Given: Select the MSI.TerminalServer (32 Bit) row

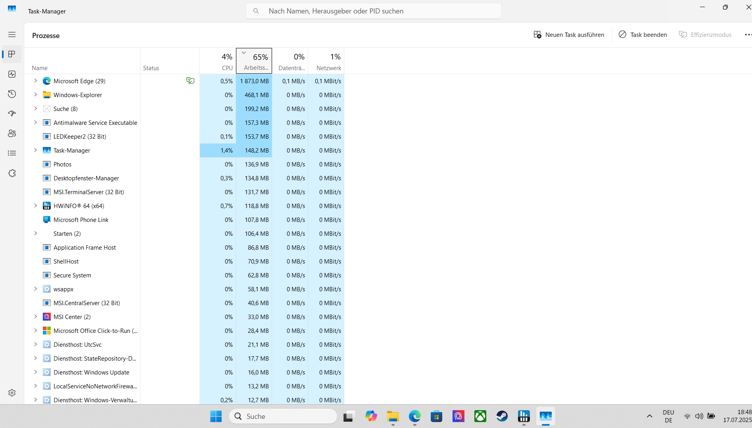Looking at the screenshot, I should pyautogui.click(x=184, y=192).
